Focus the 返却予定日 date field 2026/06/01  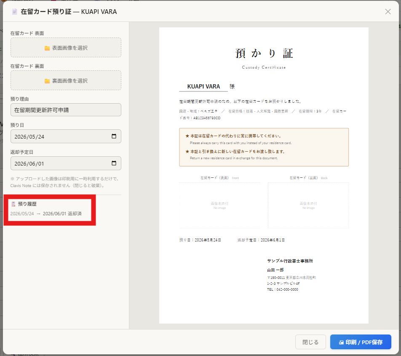[x=66, y=163]
